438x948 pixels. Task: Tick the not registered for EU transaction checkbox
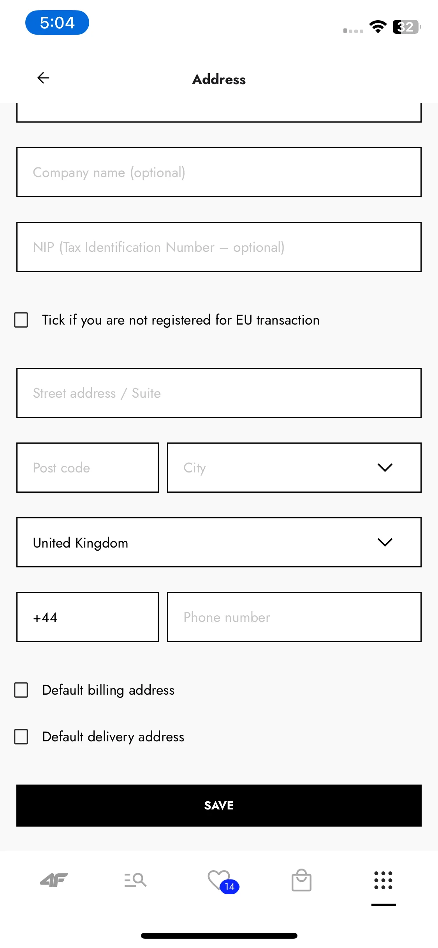point(21,320)
